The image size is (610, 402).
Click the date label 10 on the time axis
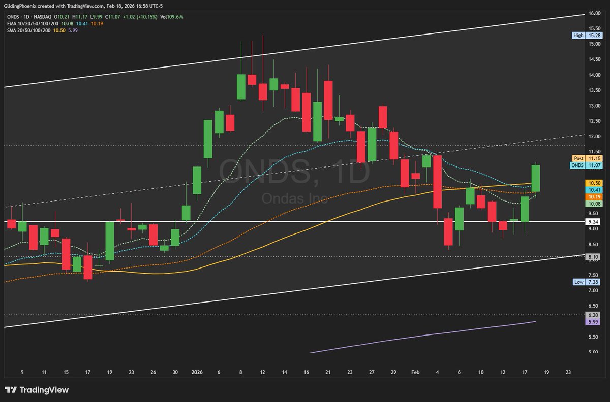(481, 372)
